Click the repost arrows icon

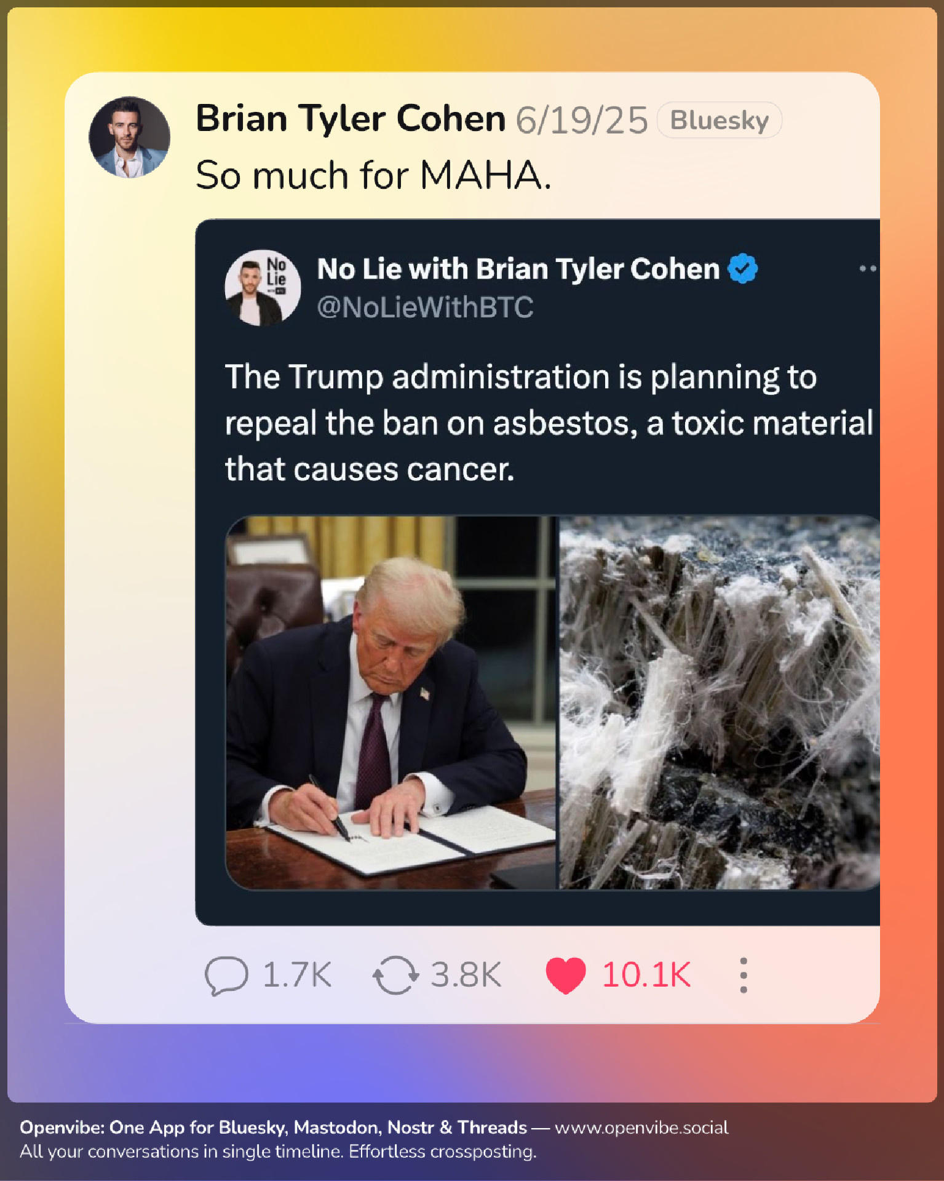click(395, 975)
